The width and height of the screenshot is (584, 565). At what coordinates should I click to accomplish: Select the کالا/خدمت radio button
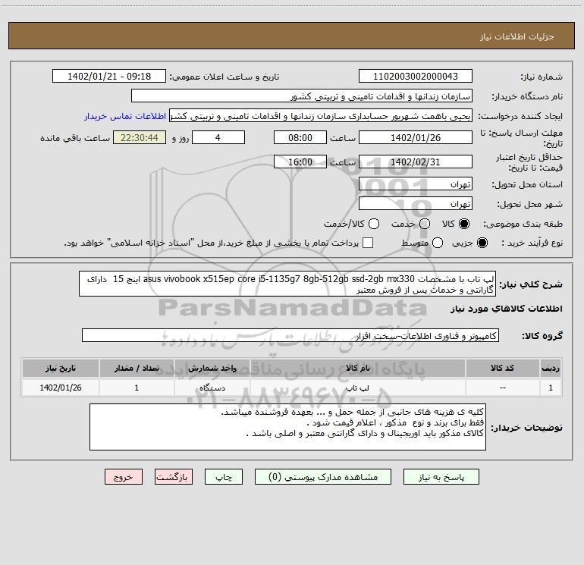[374, 224]
